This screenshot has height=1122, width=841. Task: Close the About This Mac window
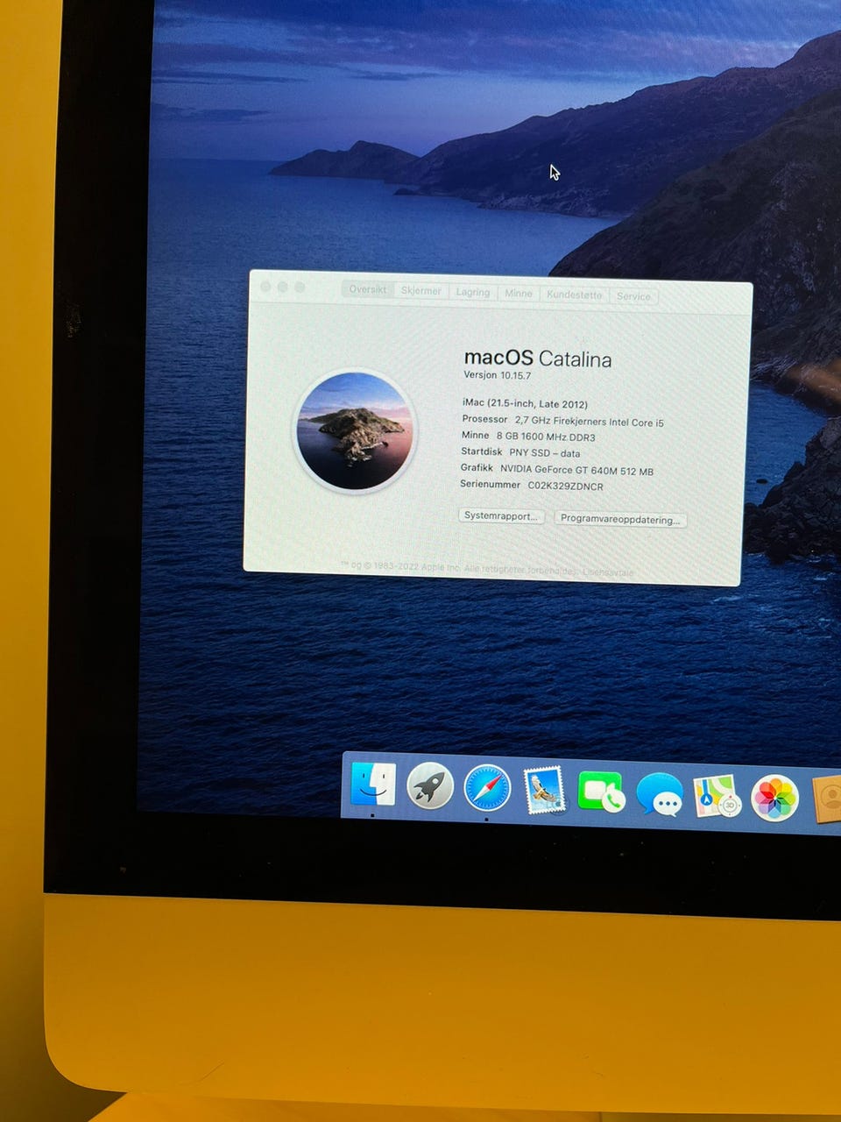click(x=266, y=287)
